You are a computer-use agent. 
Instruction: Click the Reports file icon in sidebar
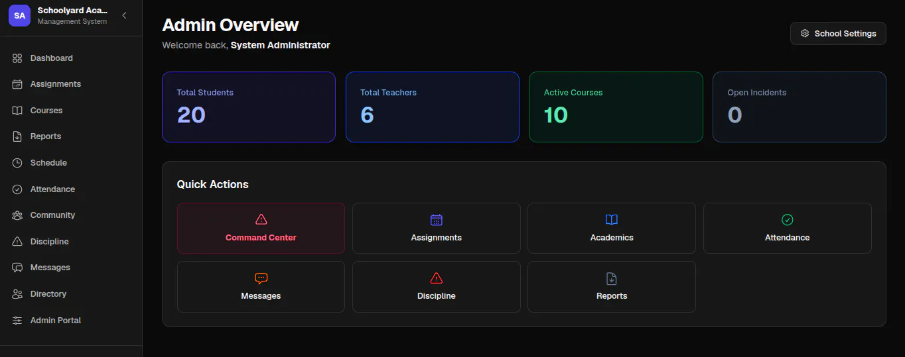[17, 136]
